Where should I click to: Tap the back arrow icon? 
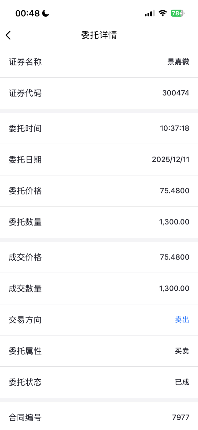click(8, 35)
